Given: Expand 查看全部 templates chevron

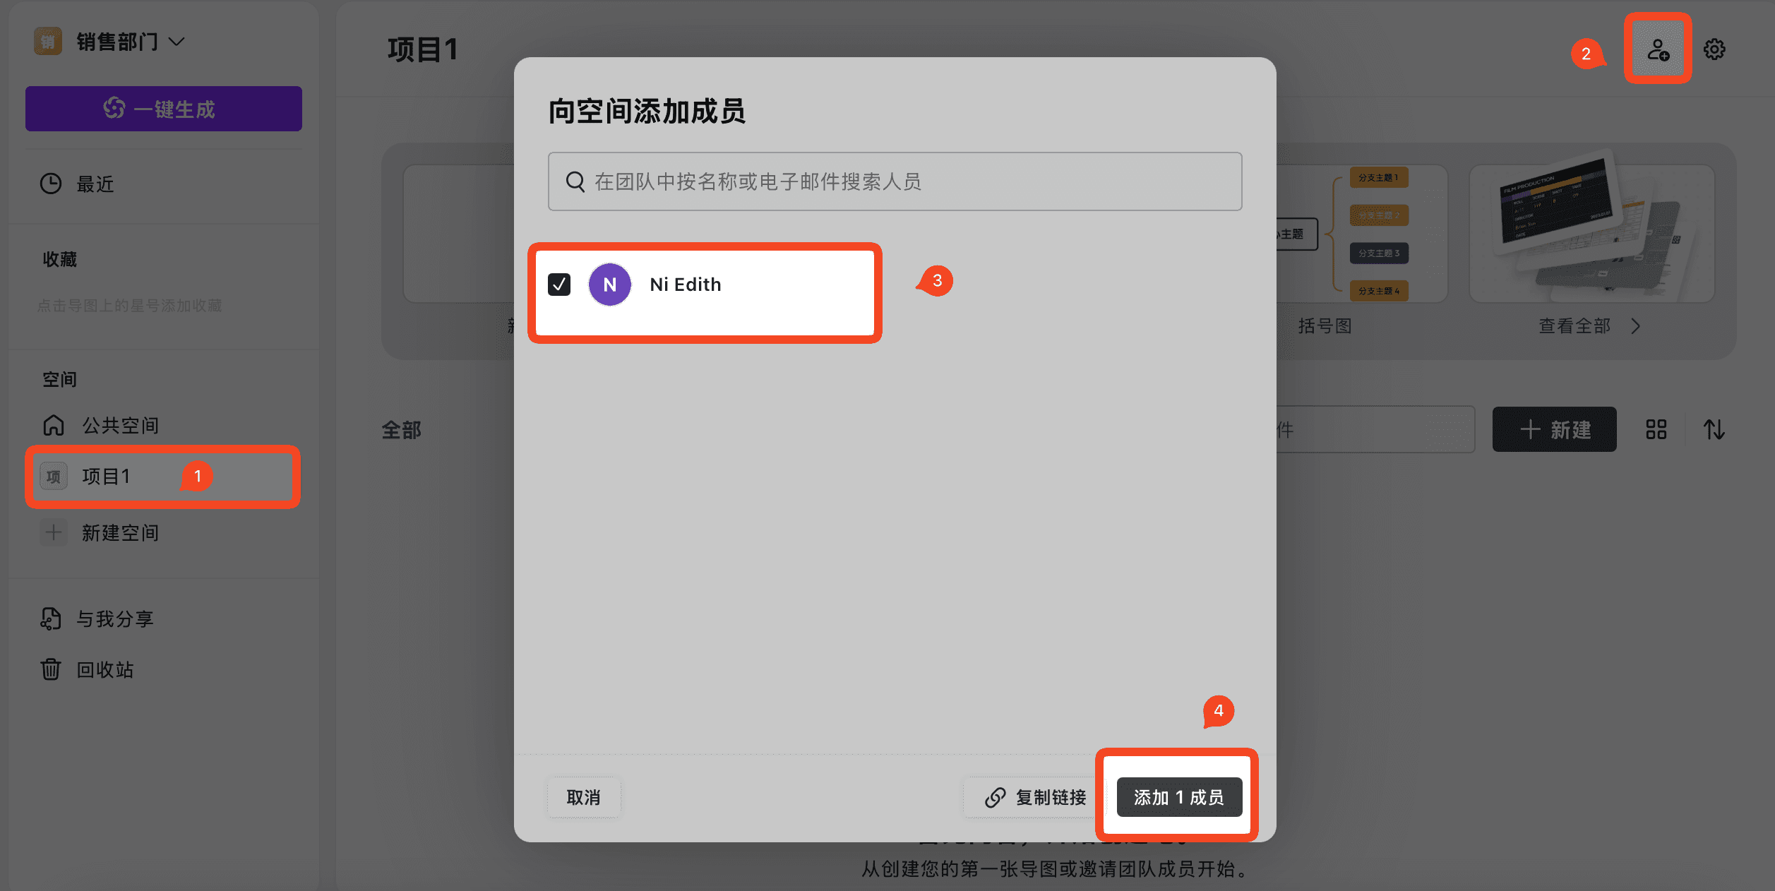Looking at the screenshot, I should 1636,326.
